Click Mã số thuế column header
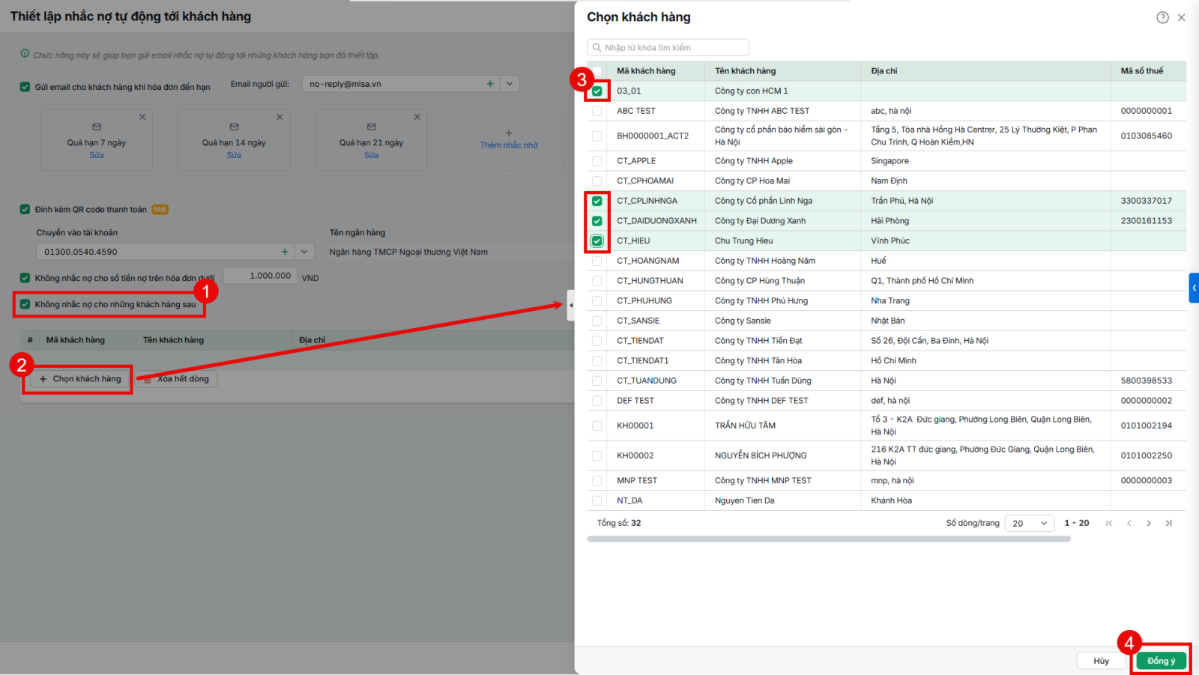The width and height of the screenshot is (1199, 675). 1142,71
